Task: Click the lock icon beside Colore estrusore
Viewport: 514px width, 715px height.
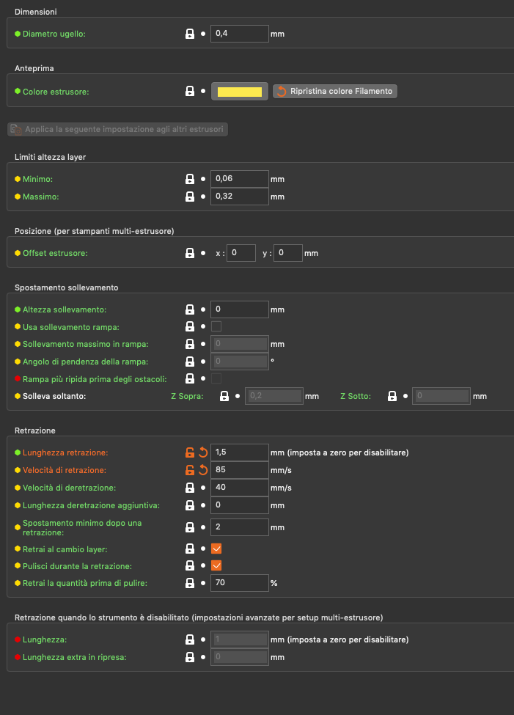Action: (x=190, y=92)
